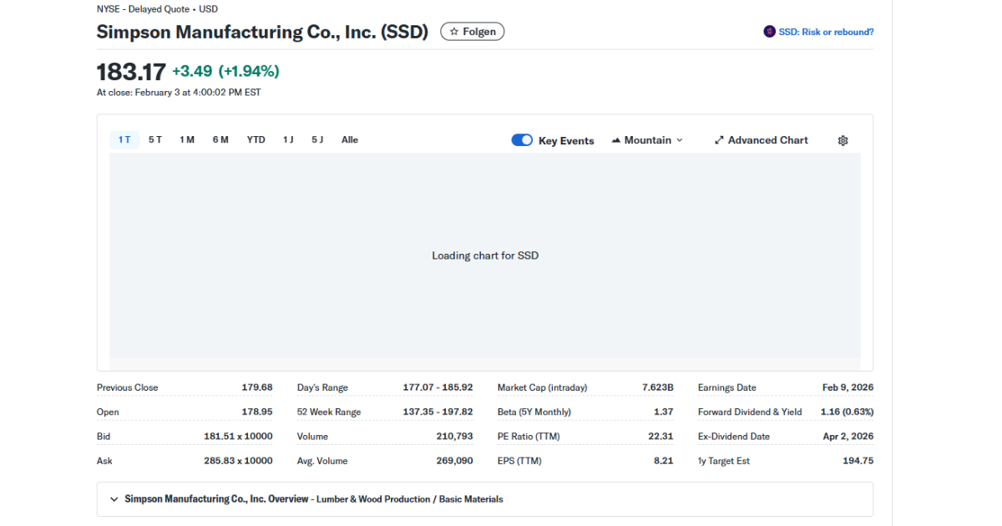Click the Key Events flag toggle icon

(521, 139)
